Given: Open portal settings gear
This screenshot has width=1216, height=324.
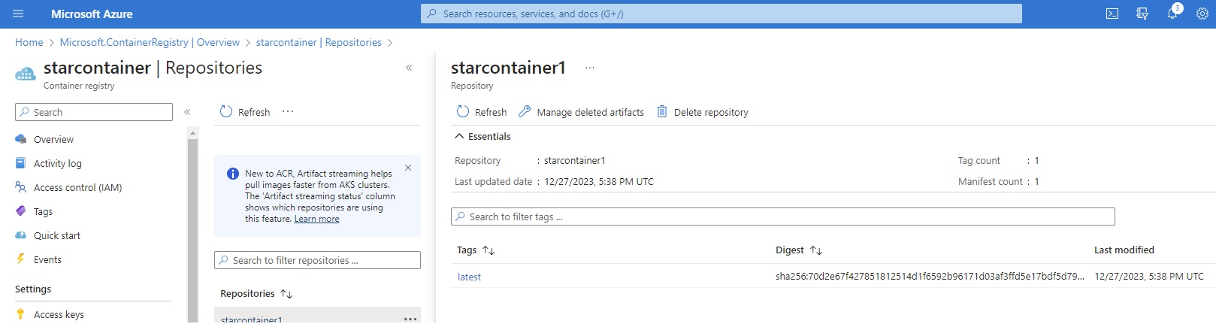Looking at the screenshot, I should [1202, 14].
